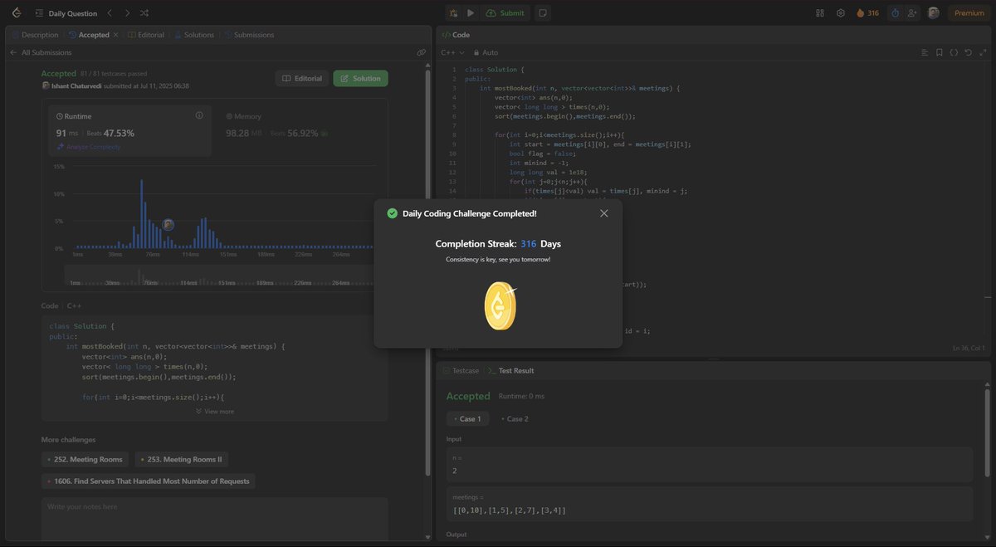Click the green Solution button
The width and height of the screenshot is (996, 547).
360,78
